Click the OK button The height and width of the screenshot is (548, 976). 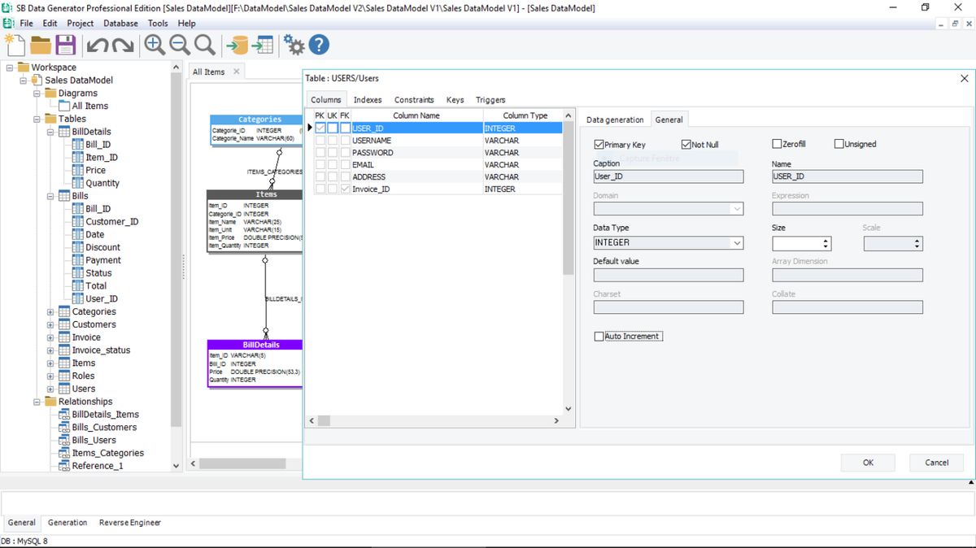click(868, 462)
